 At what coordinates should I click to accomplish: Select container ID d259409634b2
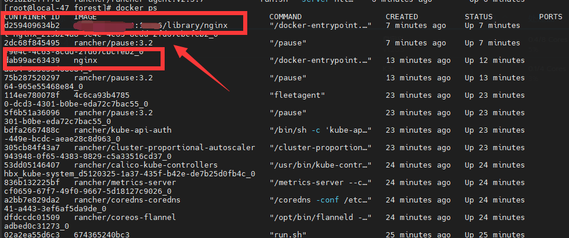coord(32,26)
